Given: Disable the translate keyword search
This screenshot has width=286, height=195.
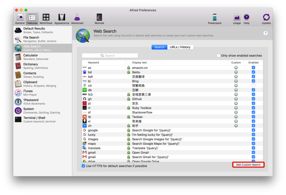Looking at the screenshot, I should click(x=253, y=148).
